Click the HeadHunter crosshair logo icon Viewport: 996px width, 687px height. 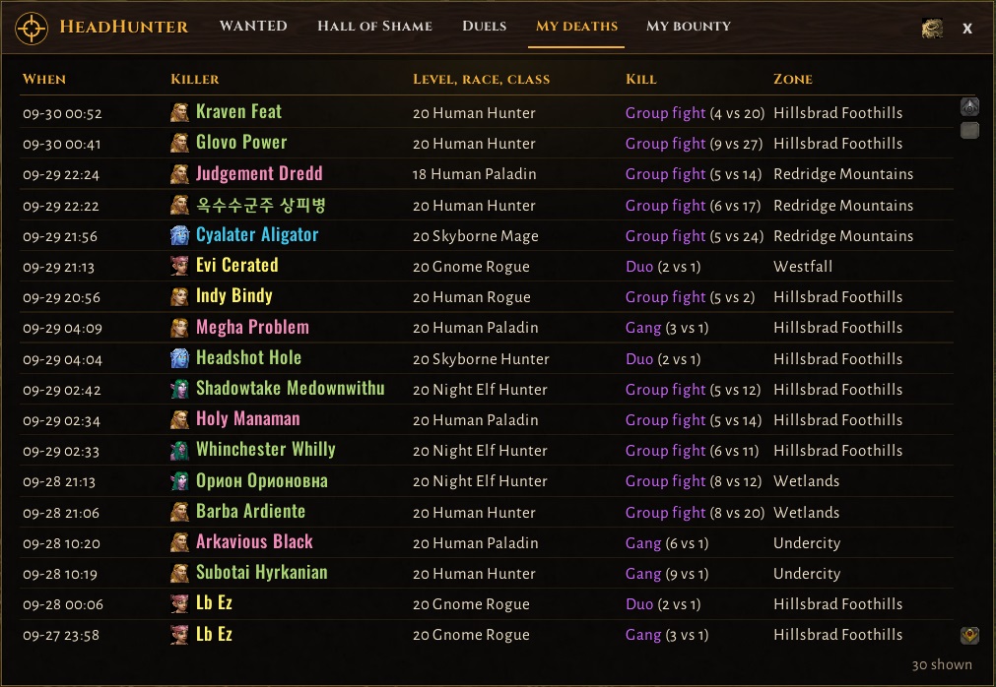(x=32, y=28)
